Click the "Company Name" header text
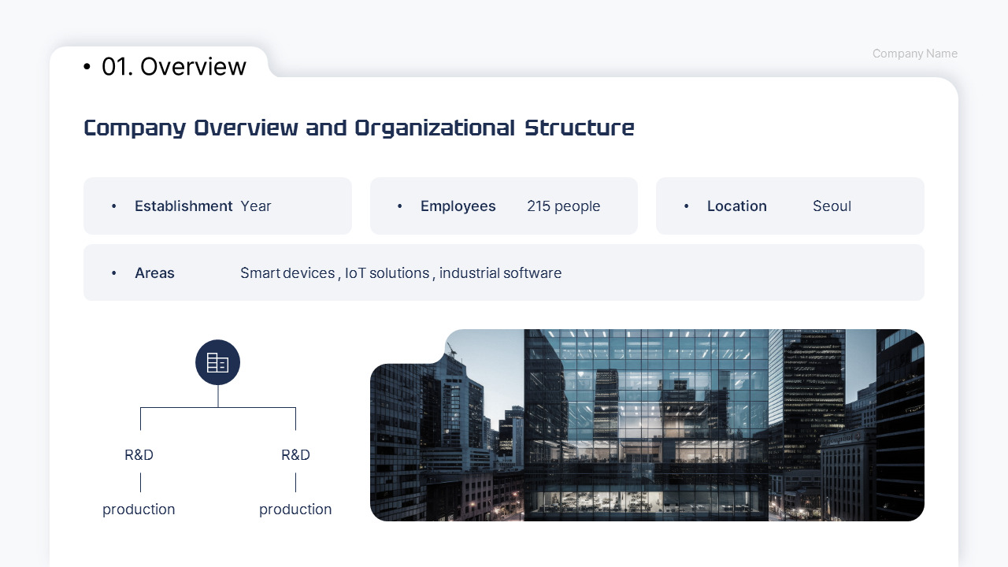1008x567 pixels. [x=914, y=54]
